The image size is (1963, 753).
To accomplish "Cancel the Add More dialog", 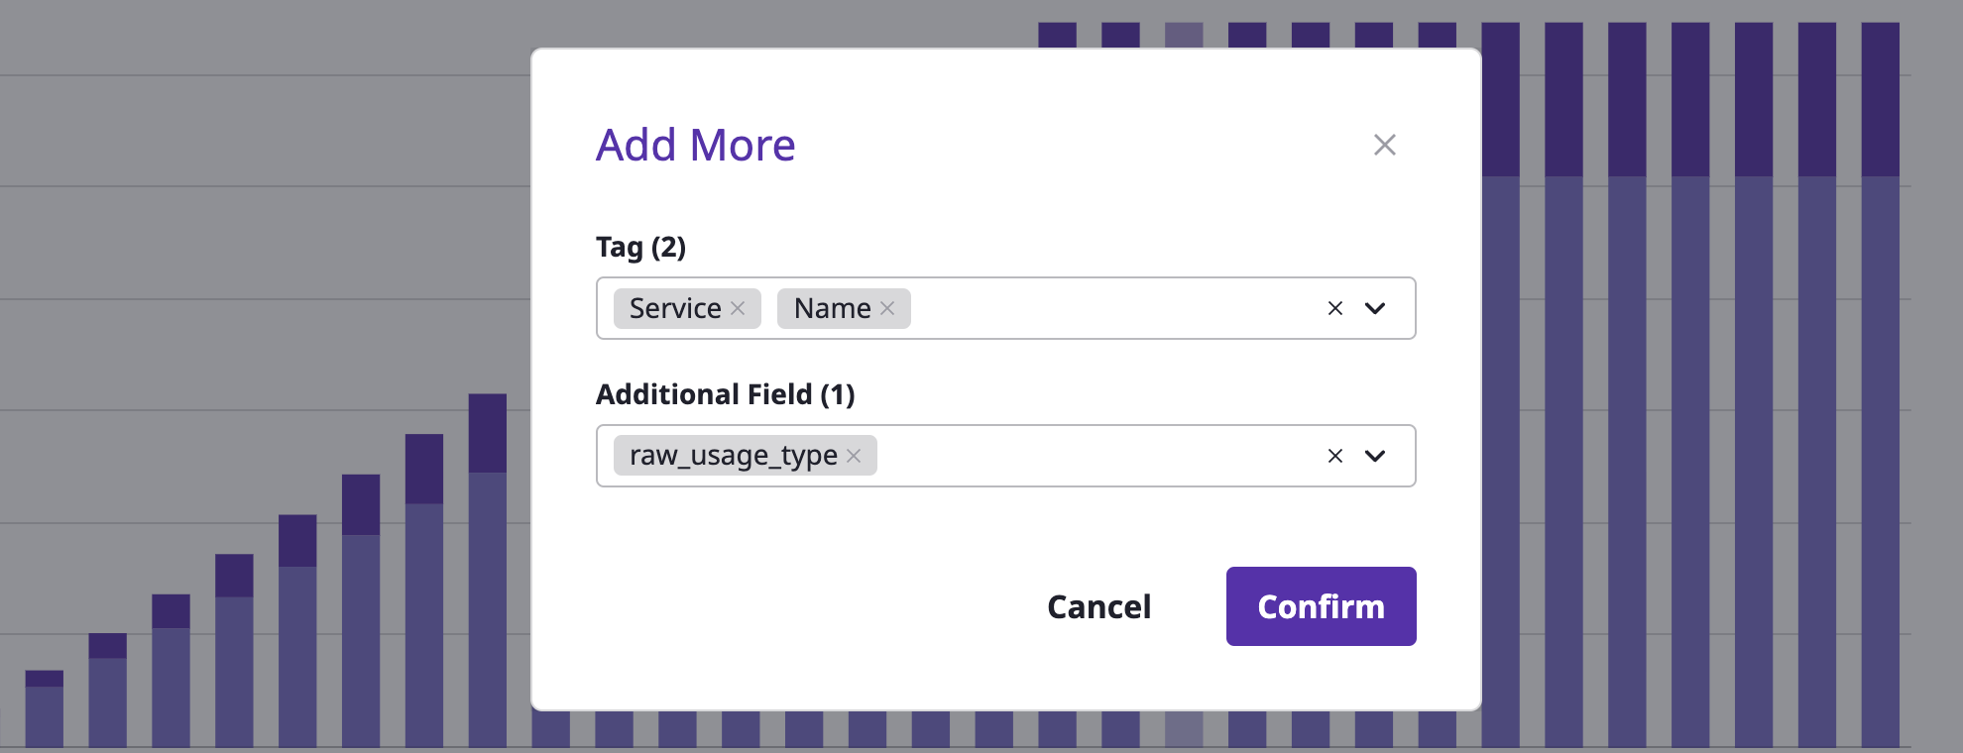I will [x=1098, y=606].
